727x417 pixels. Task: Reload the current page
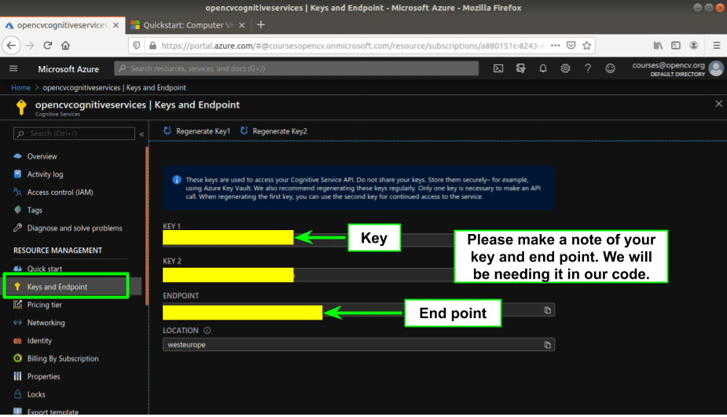(47, 46)
